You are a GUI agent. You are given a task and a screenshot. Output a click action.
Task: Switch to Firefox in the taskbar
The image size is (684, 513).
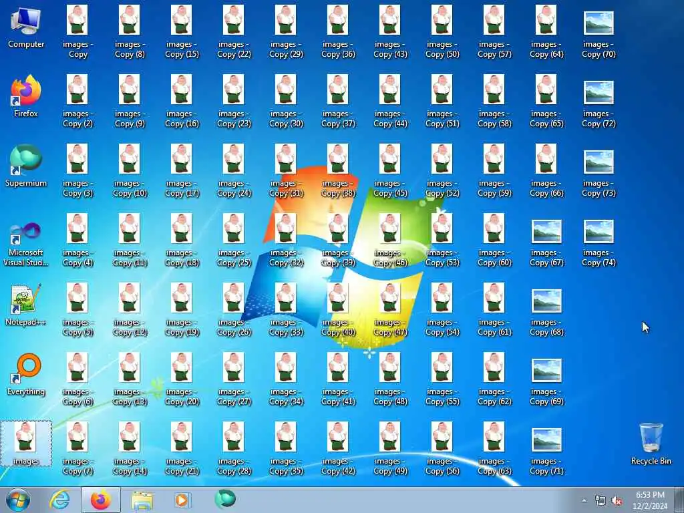click(x=101, y=500)
